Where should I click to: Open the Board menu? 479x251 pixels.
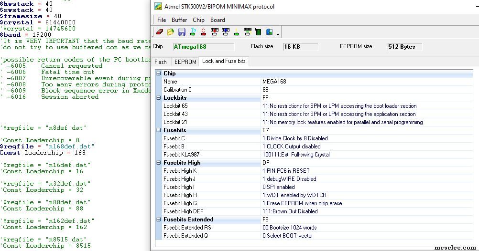pos(218,20)
